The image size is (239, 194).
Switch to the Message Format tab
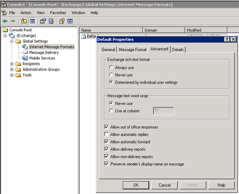tap(133, 49)
